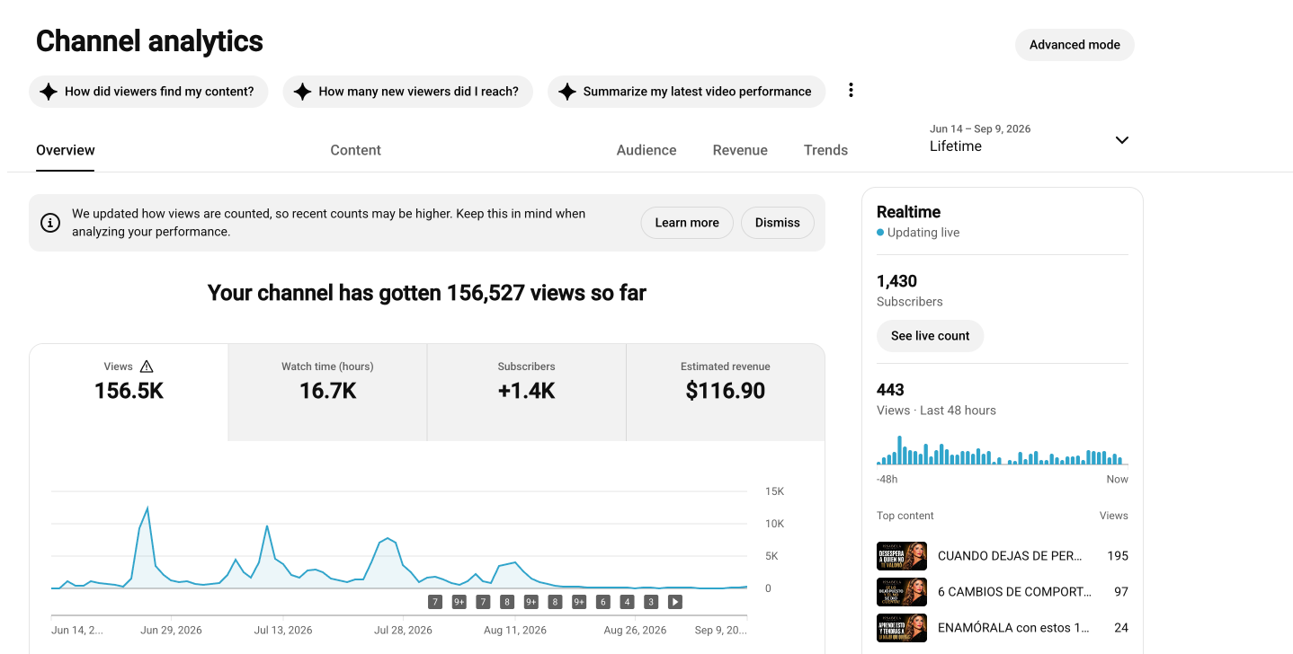Open the CUANDO DEJAS DE PER... video thumbnail
Viewport: 1293px width, 654px height.
coord(902,556)
